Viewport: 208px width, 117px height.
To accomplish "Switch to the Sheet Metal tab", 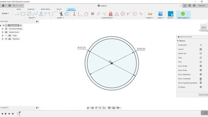I will point(45,9).
